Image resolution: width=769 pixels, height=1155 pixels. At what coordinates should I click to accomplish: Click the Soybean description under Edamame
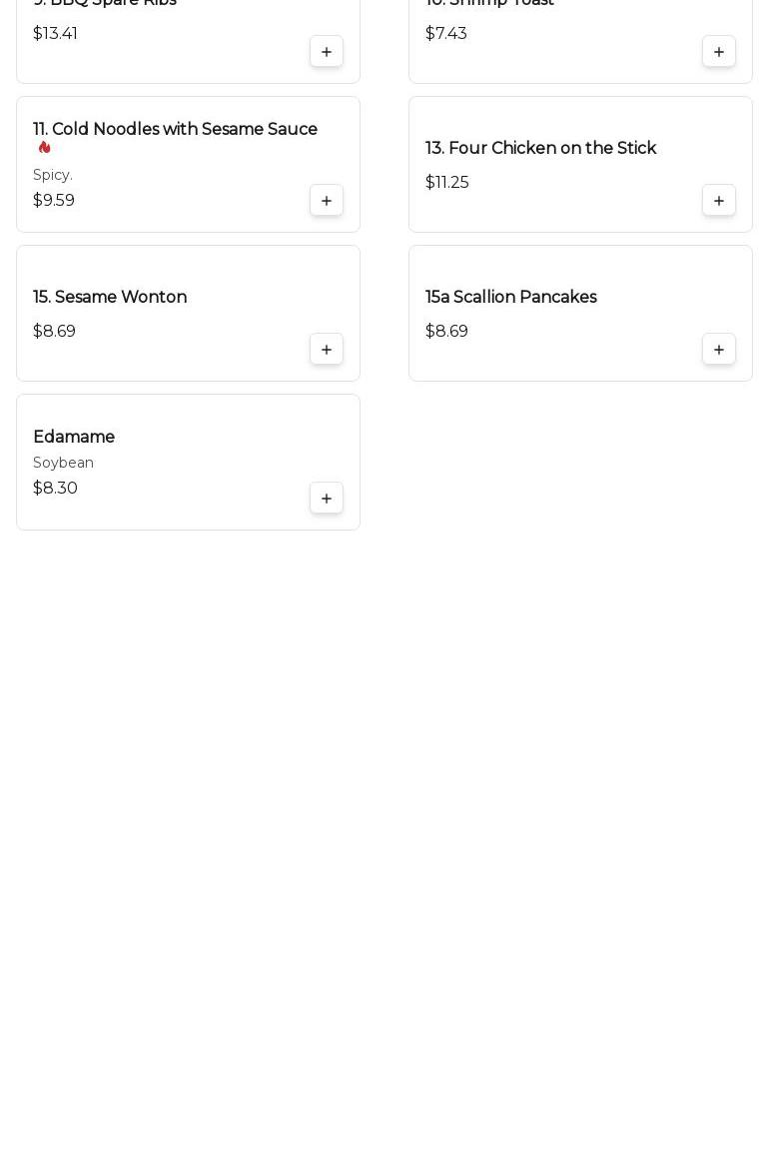[63, 463]
